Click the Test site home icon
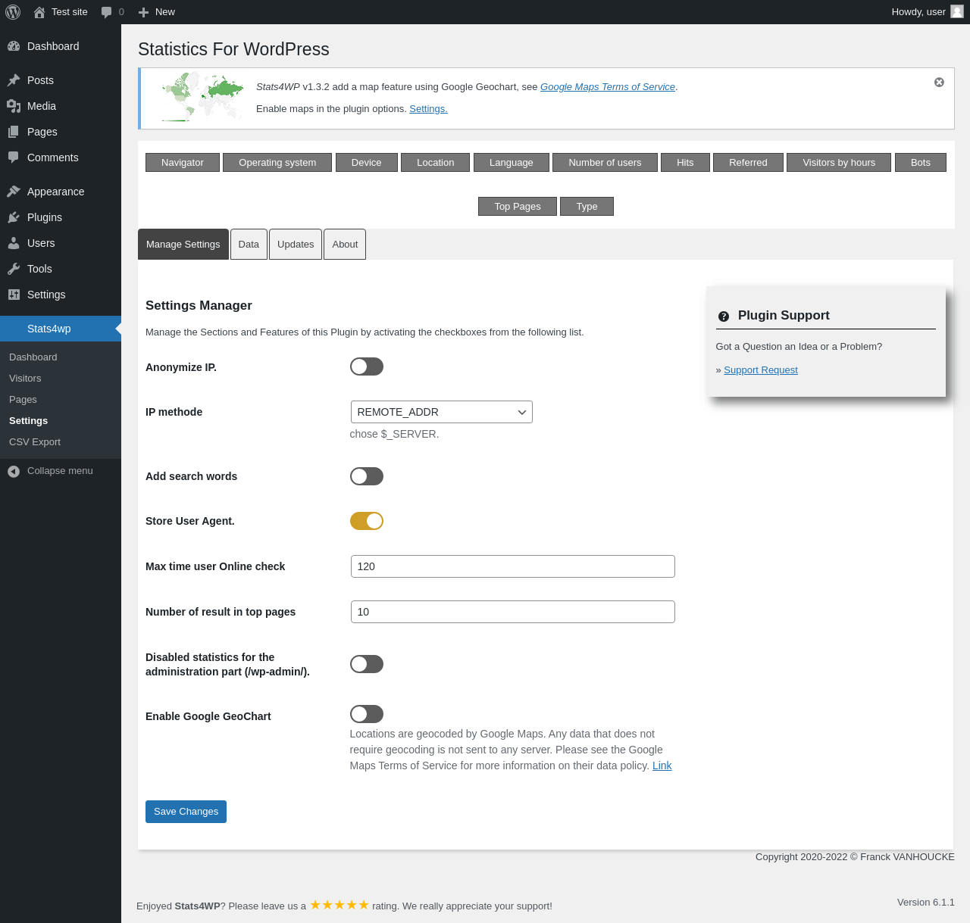This screenshot has height=923, width=970. point(39,12)
